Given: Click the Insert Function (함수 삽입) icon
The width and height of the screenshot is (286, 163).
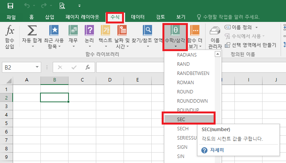Looking at the screenshot, I should 10,31.
